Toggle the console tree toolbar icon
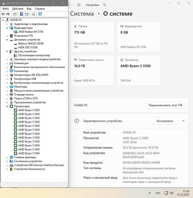The height and width of the screenshot is (198, 193). 15,14
